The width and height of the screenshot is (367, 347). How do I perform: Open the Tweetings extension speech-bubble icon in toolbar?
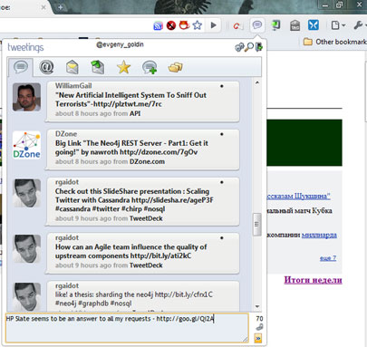(x=257, y=24)
